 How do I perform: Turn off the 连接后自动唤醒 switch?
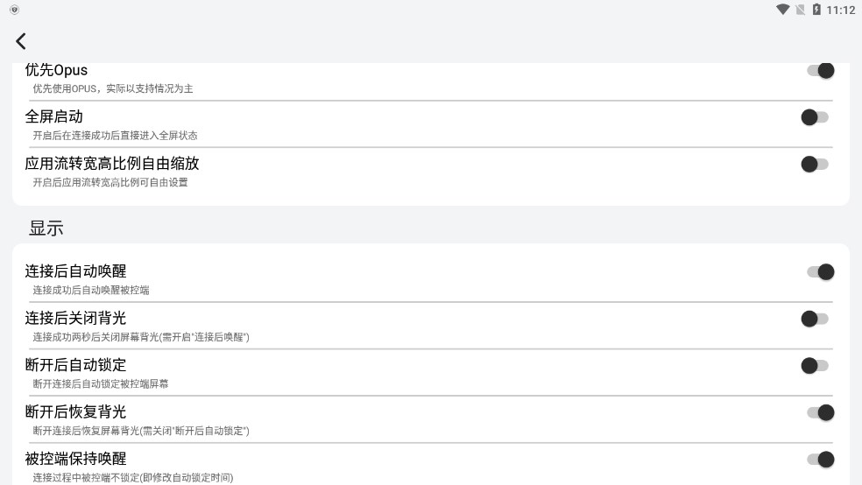point(820,272)
